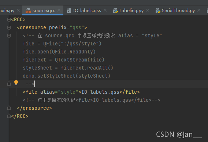Click the comment opening line mentioning source.qrc
Image resolution: width=208 pixels, height=142 pixels.
pyautogui.click(x=92, y=35)
